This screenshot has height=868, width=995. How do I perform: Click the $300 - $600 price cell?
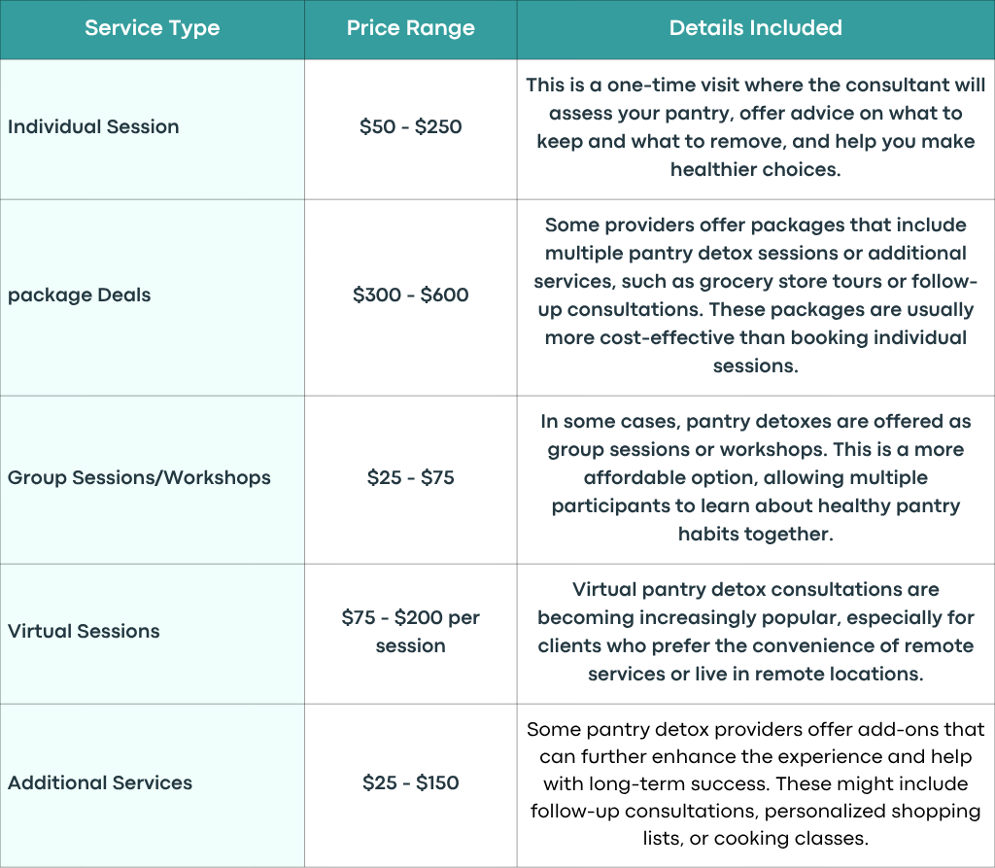pos(411,297)
